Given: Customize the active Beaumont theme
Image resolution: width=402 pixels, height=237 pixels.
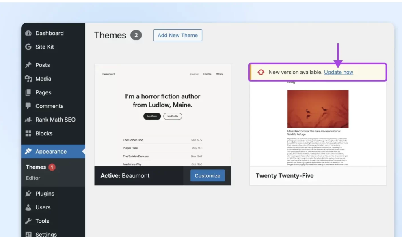Looking at the screenshot, I should [207, 176].
